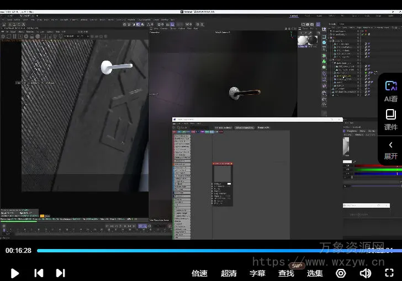Toggle 字幕 subtitles
The height and width of the screenshot is (281, 402).
(257, 273)
